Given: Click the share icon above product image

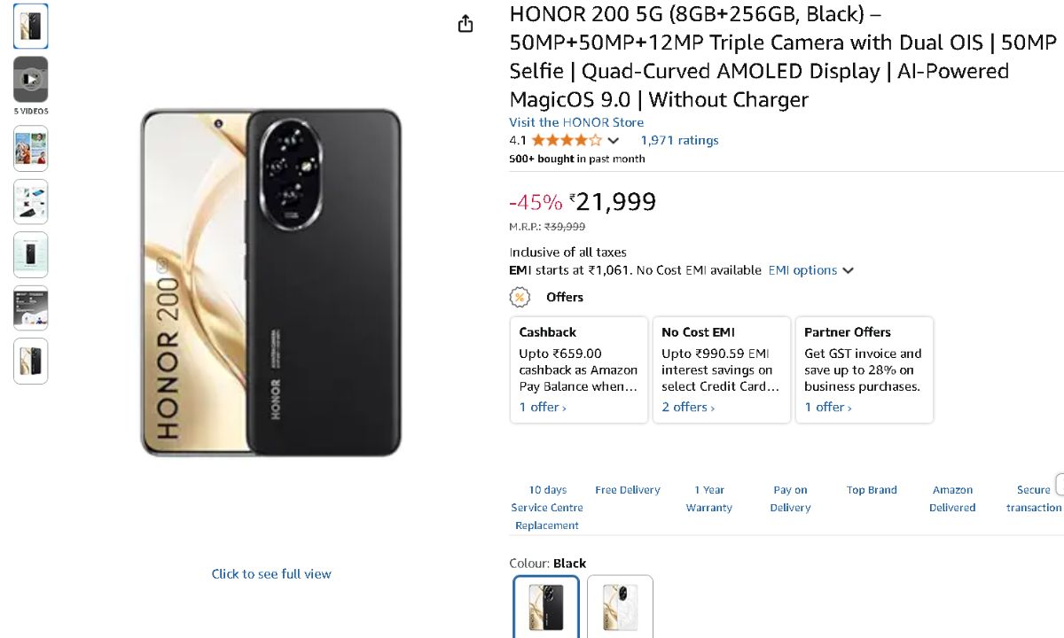Looking at the screenshot, I should [x=465, y=24].
